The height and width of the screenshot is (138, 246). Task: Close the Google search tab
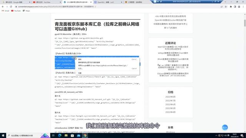point(30,2)
